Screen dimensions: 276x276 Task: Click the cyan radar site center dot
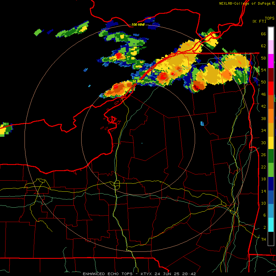point(142,143)
